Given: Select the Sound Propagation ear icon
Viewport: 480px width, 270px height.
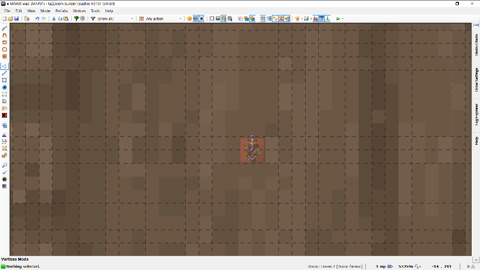Looking at the screenshot, I should point(5,108).
